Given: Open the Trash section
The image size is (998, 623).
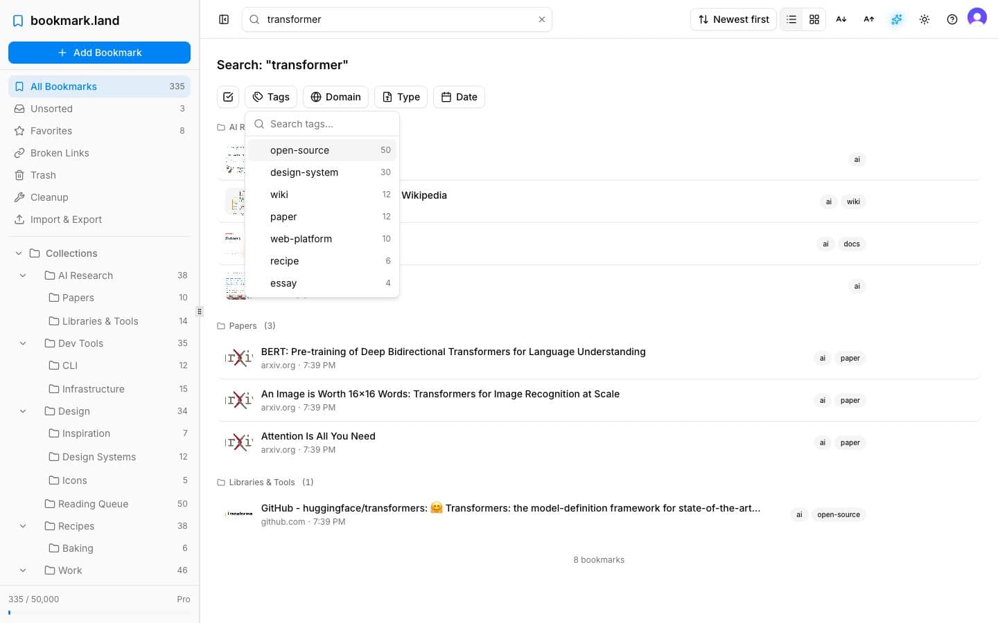Looking at the screenshot, I should (99, 175).
